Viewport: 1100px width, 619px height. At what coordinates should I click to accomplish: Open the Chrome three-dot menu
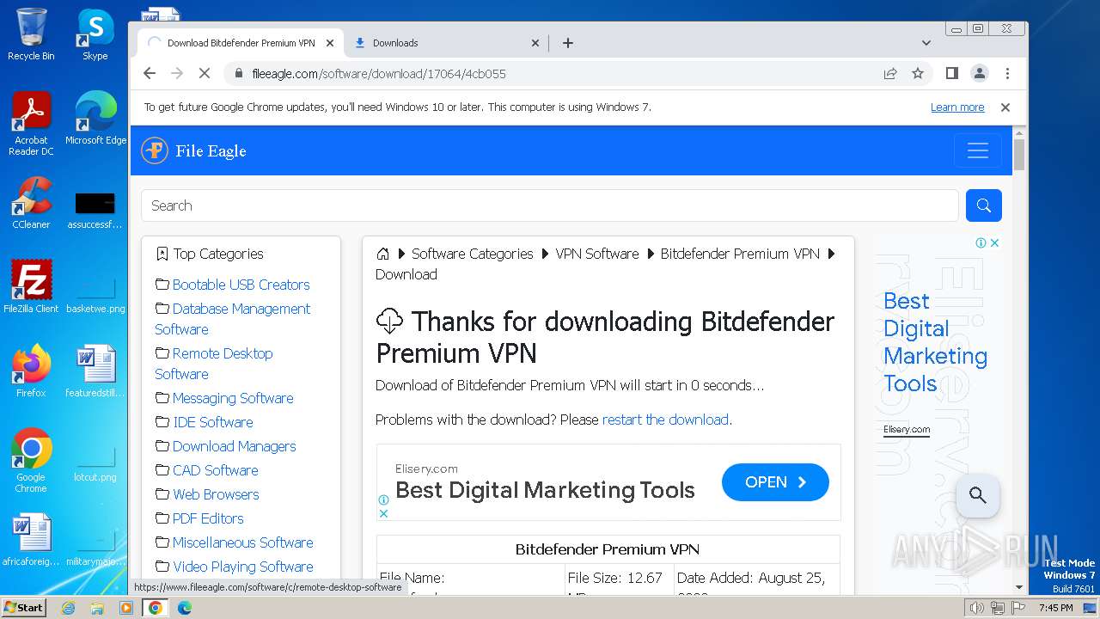[1007, 73]
